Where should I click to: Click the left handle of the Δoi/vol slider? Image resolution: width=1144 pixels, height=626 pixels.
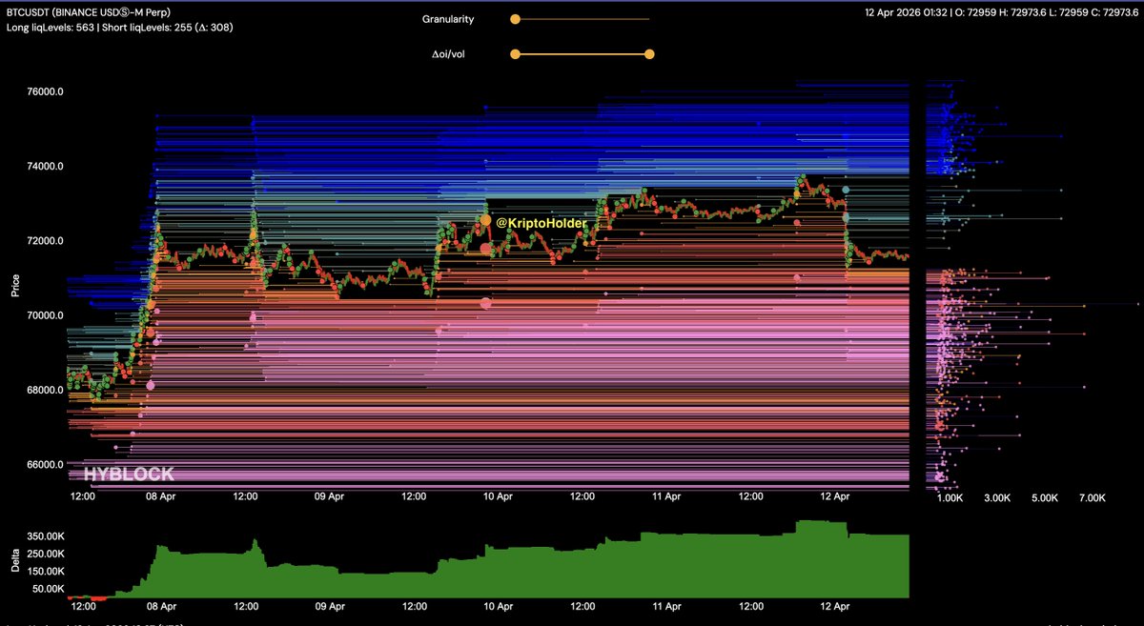click(515, 54)
